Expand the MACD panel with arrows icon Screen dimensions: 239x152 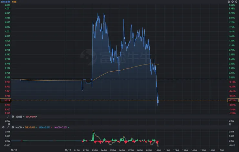tap(8, 127)
